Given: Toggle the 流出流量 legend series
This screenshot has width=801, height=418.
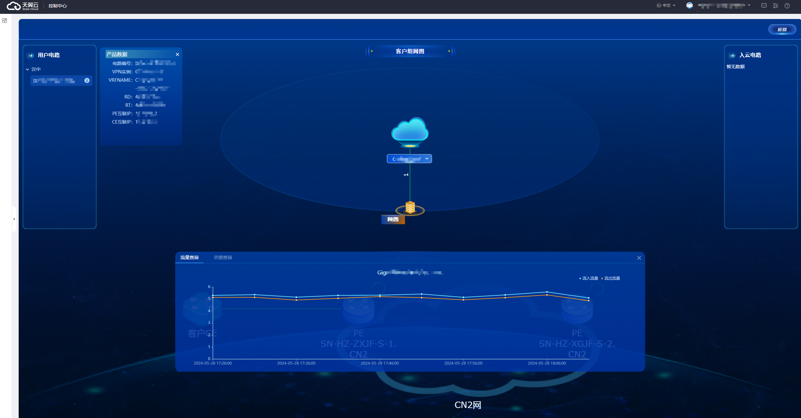Looking at the screenshot, I should tap(610, 278).
